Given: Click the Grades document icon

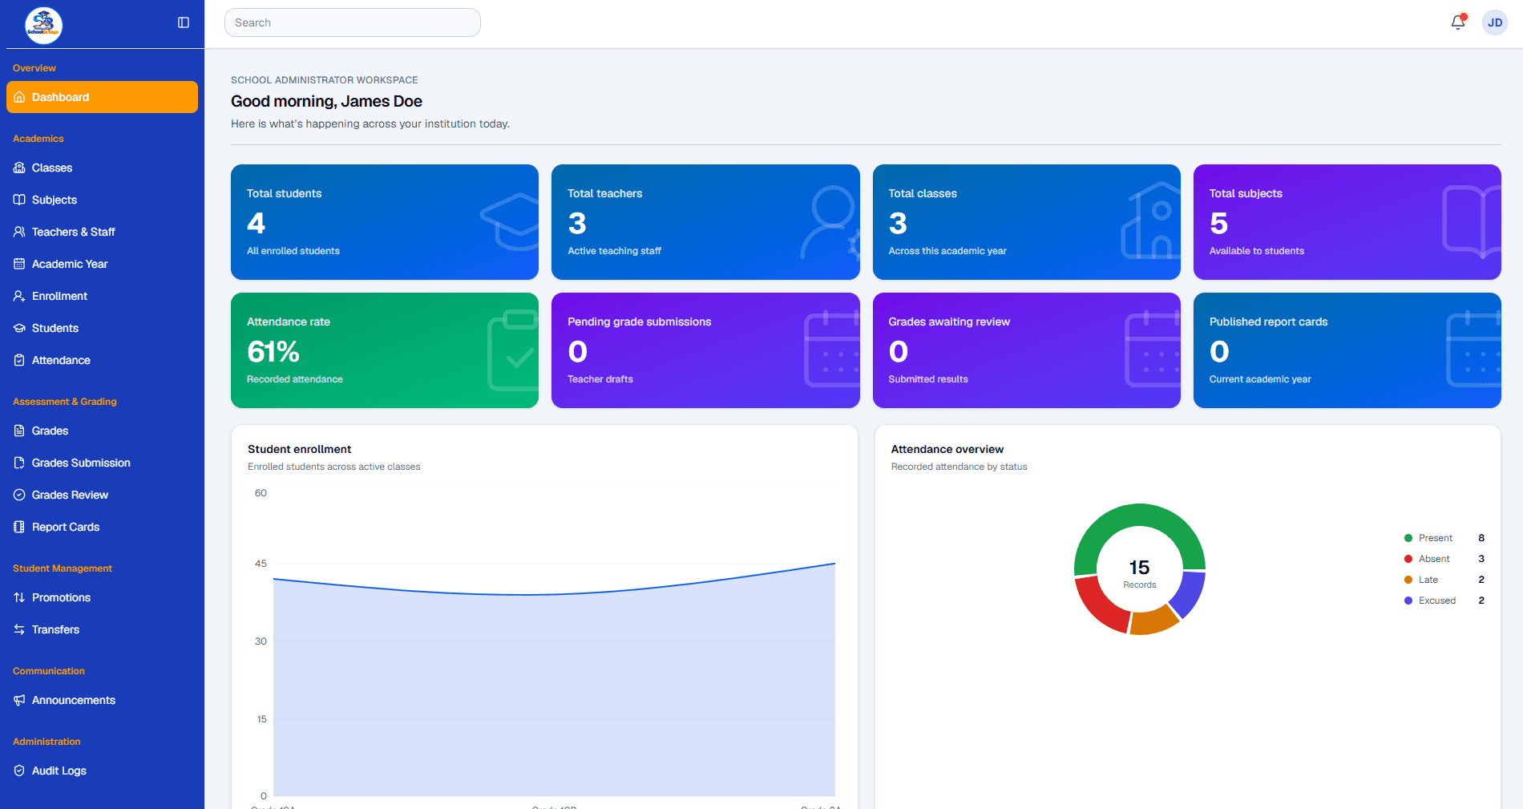Looking at the screenshot, I should (x=19, y=431).
